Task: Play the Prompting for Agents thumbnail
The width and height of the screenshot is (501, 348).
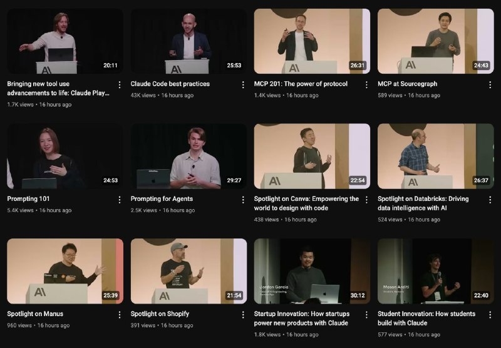Action: [x=189, y=156]
